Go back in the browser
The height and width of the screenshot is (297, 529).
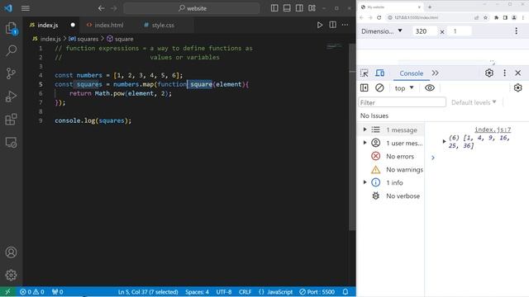click(x=361, y=17)
